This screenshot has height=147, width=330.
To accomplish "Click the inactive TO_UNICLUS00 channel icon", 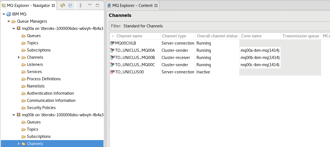I will (x=112, y=72).
